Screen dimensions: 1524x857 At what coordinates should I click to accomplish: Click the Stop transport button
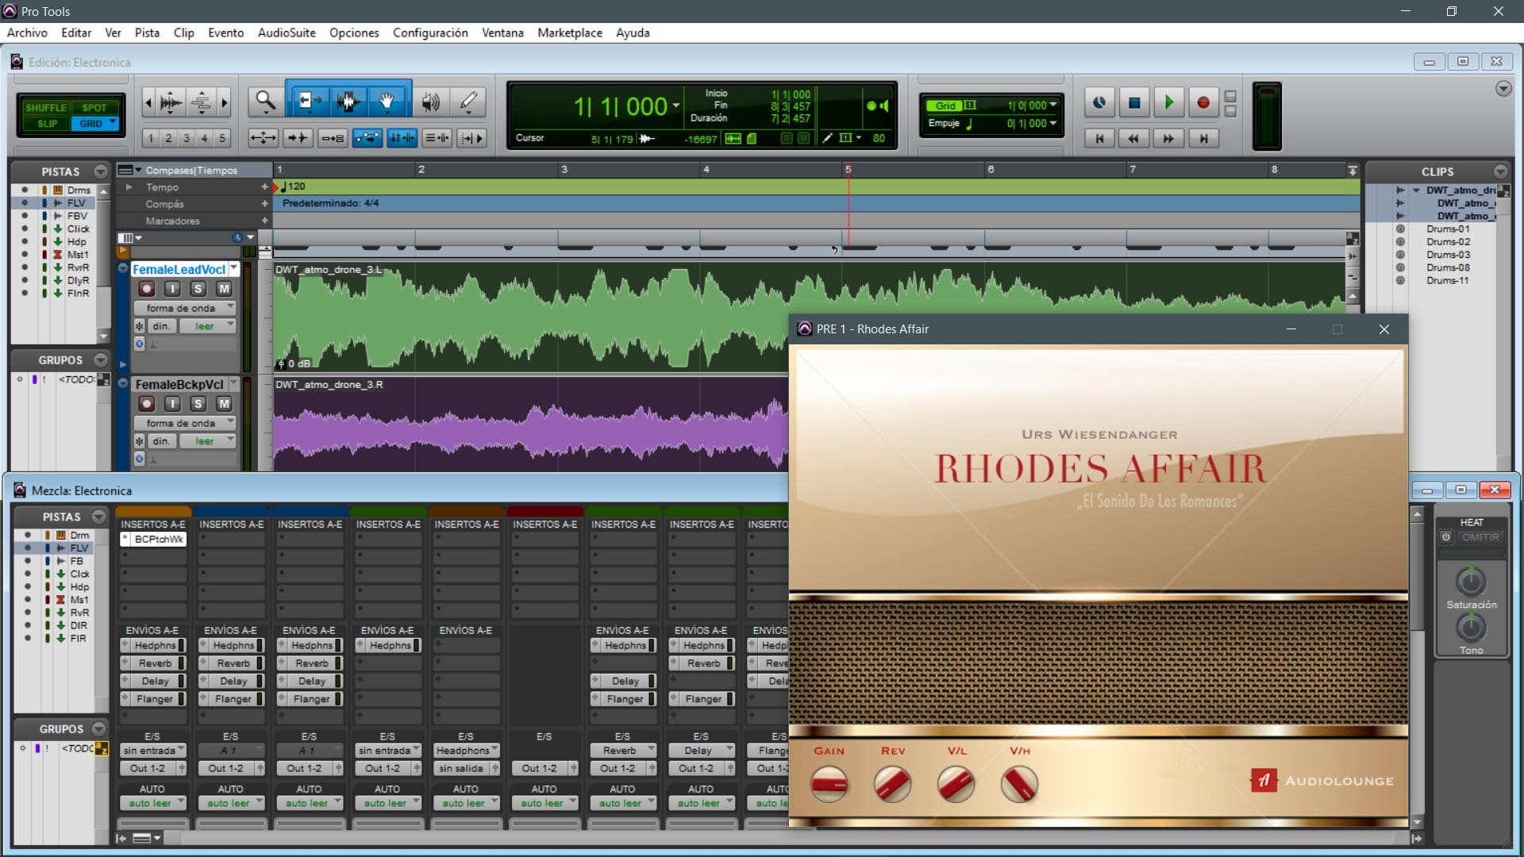1134,102
